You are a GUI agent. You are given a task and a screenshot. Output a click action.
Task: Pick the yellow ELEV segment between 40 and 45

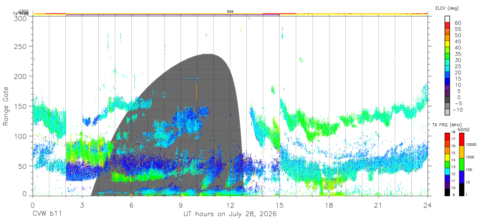coord(447,44)
